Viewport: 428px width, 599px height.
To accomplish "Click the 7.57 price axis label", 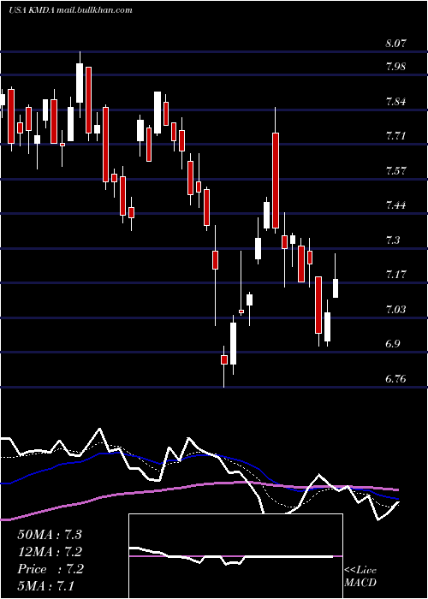I will 395,170.
